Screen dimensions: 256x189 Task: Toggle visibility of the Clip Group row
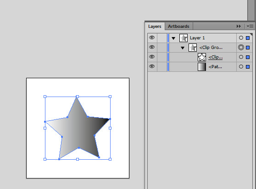(152, 48)
